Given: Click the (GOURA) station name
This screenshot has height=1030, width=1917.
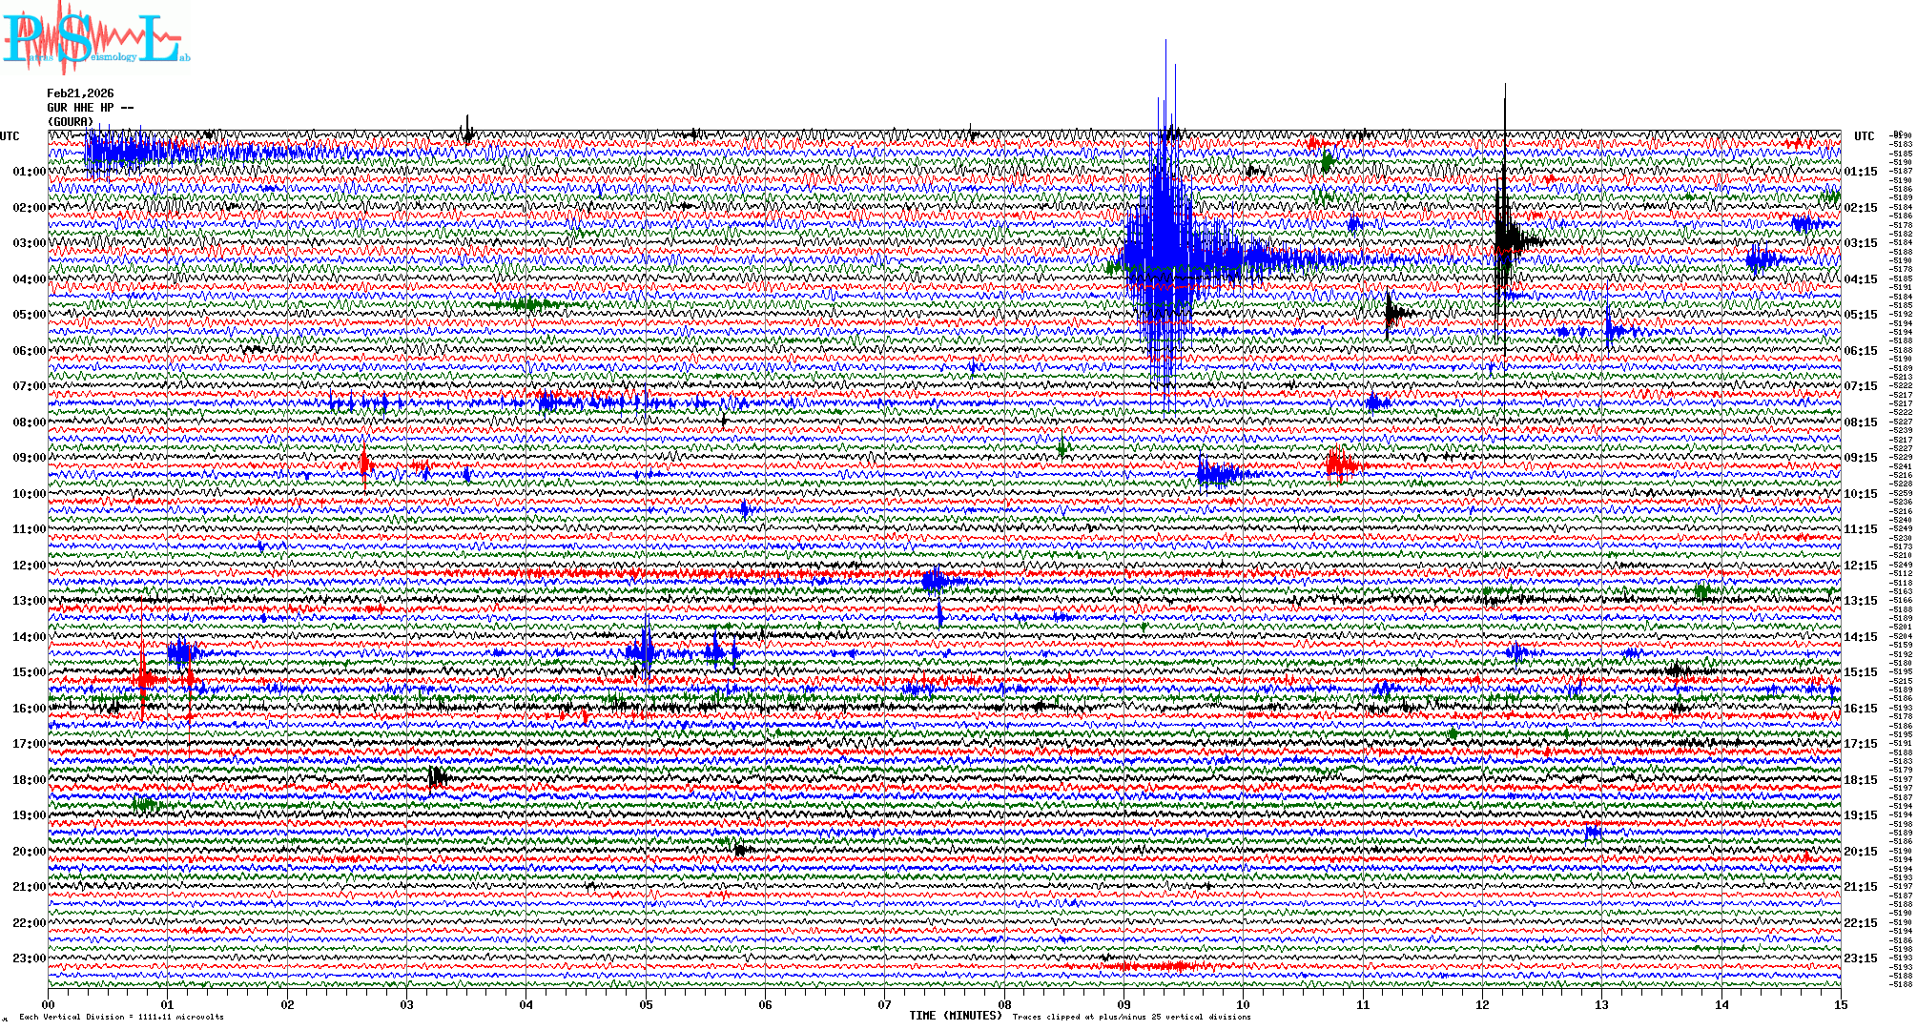Looking at the screenshot, I should (71, 122).
